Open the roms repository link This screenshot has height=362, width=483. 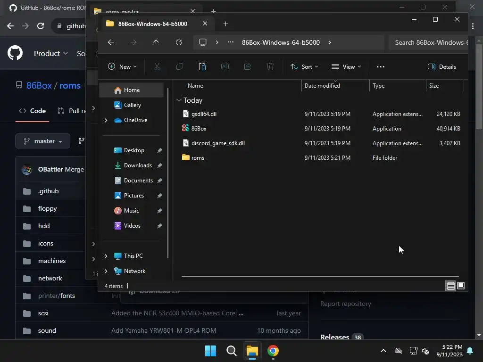[70, 85]
